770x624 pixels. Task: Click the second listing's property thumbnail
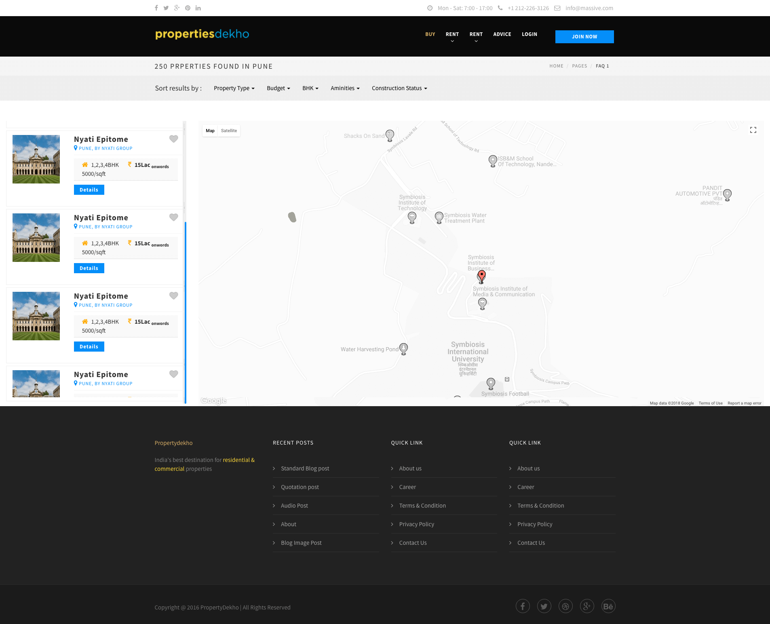(x=36, y=238)
